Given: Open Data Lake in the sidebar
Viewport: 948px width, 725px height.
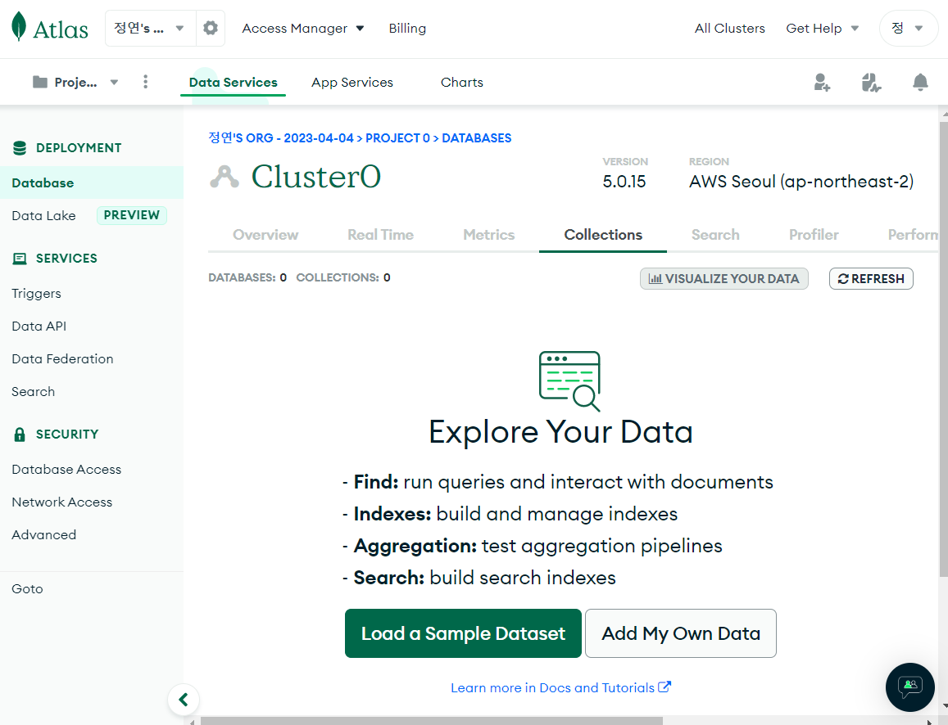Looking at the screenshot, I should 43,215.
